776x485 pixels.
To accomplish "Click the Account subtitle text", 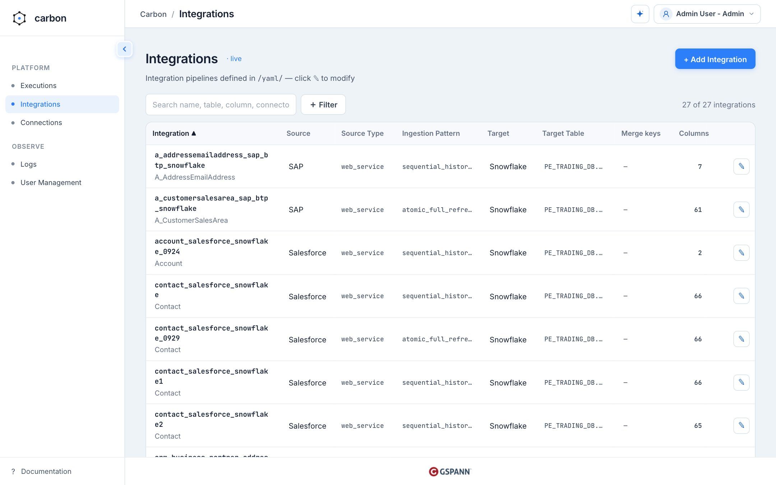I will [x=168, y=263].
